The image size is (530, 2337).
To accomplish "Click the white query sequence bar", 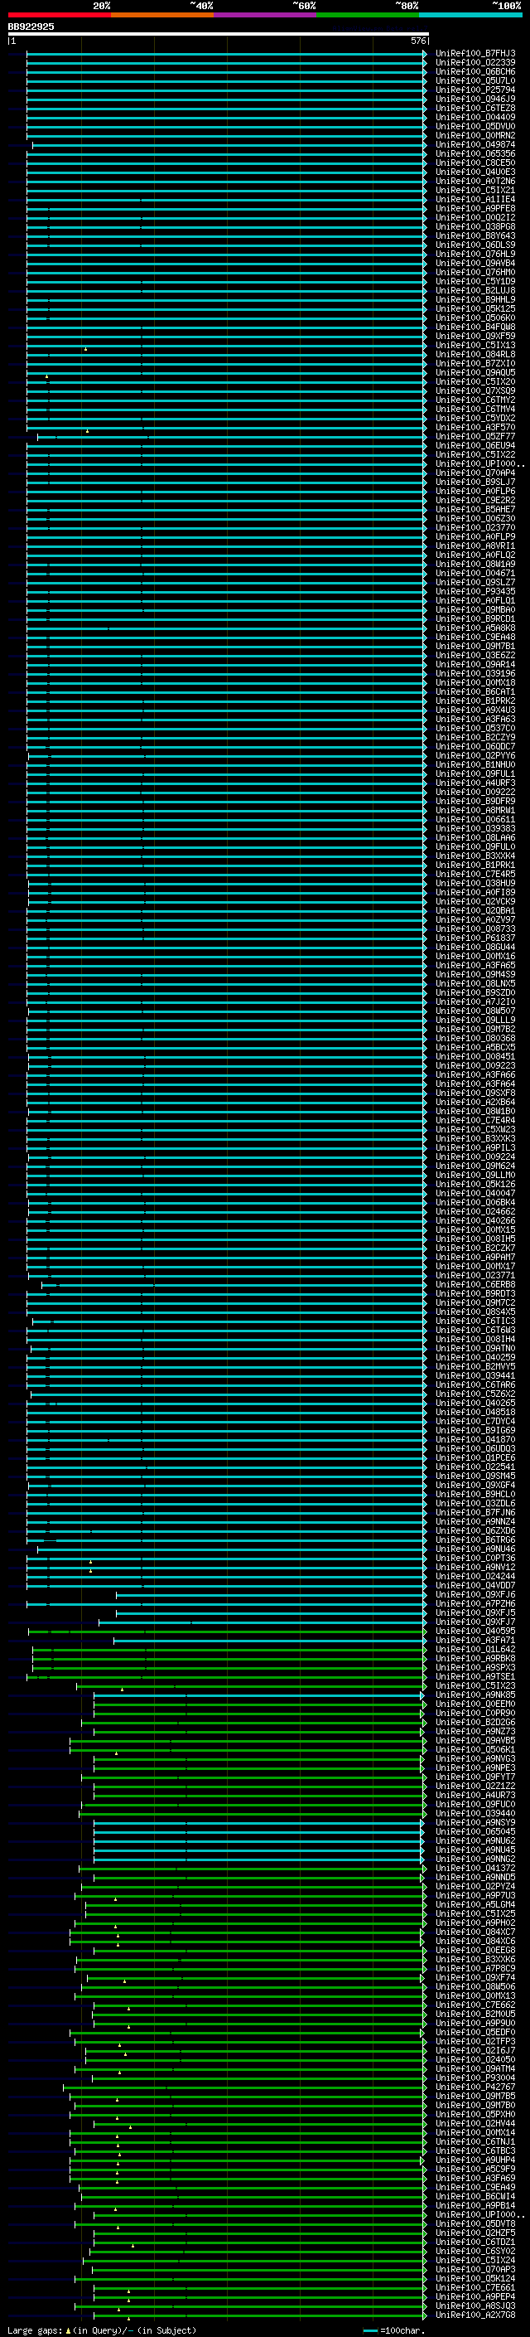I will (219, 35).
